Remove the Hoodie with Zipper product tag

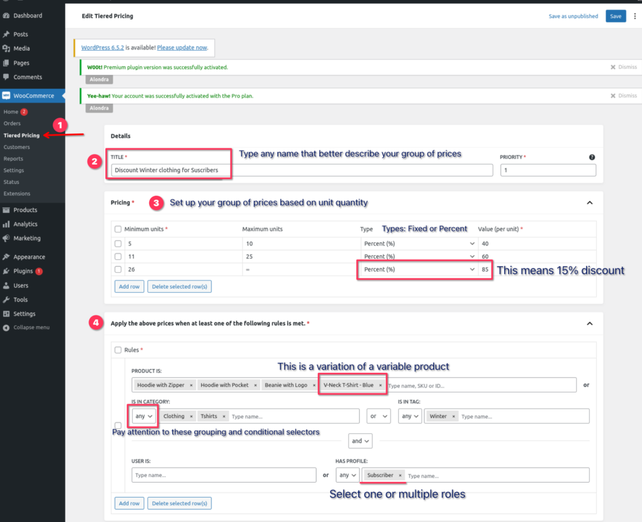[x=191, y=385]
